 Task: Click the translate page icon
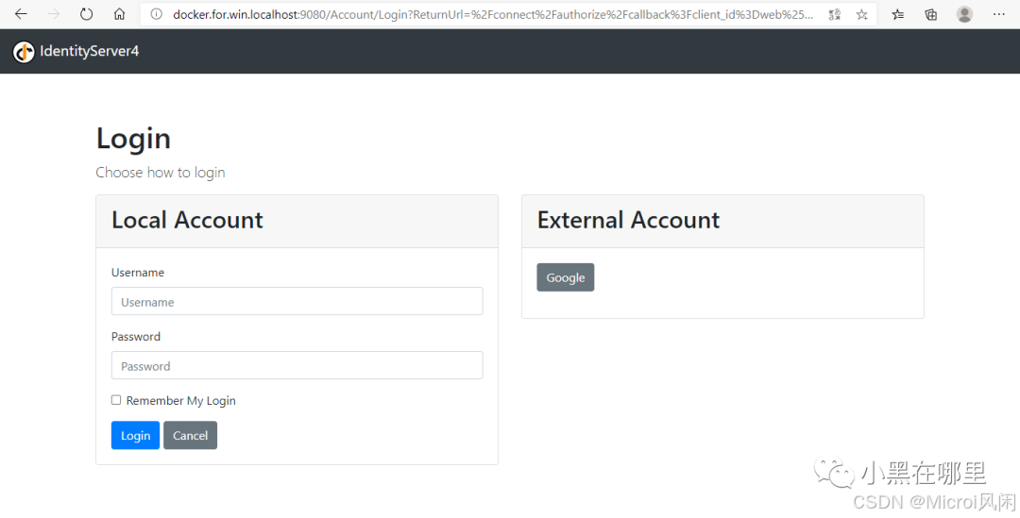click(835, 14)
